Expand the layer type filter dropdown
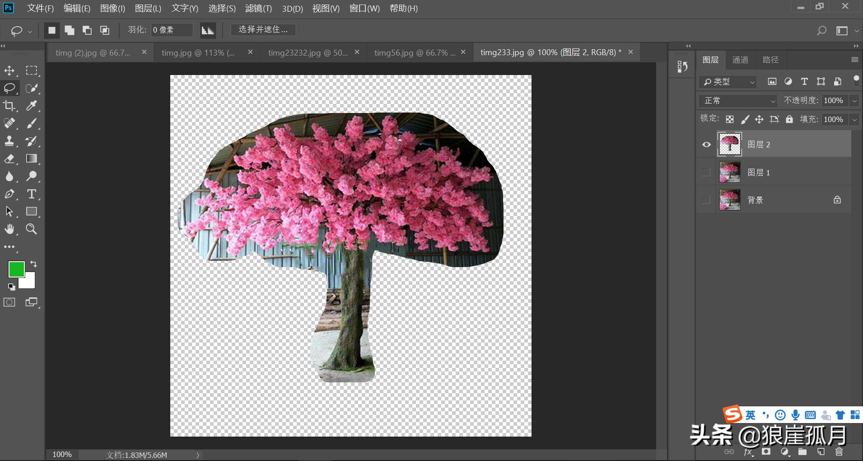 coord(751,82)
